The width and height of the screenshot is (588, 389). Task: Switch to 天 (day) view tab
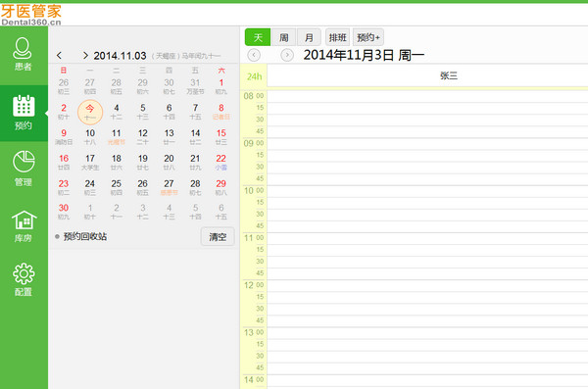click(258, 37)
